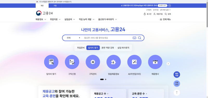
Task: Click the 고용24 logo emblem
Action: click(39, 13)
